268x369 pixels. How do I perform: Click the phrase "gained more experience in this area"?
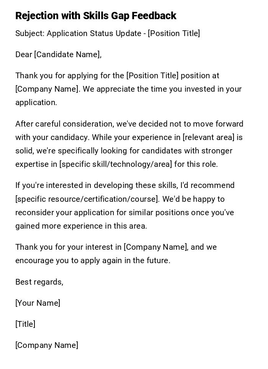(81, 226)
